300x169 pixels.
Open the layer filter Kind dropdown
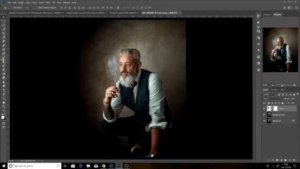pos(270,95)
